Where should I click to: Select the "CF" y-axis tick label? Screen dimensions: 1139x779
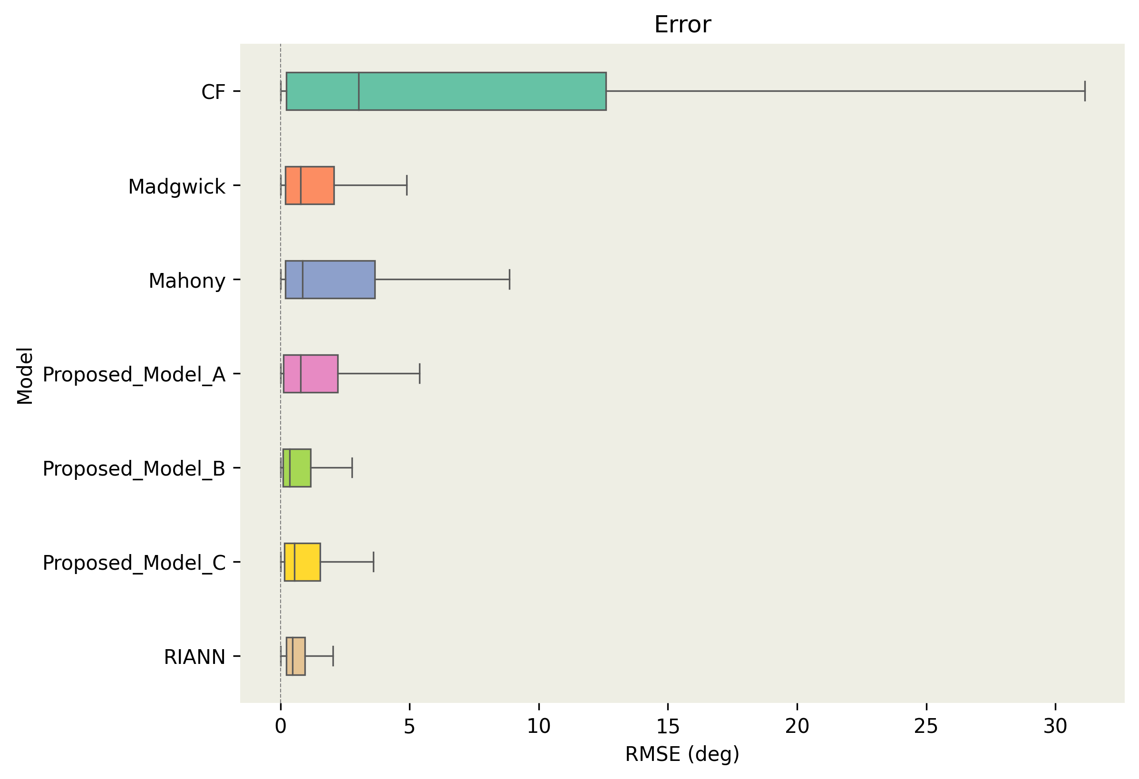tap(213, 92)
